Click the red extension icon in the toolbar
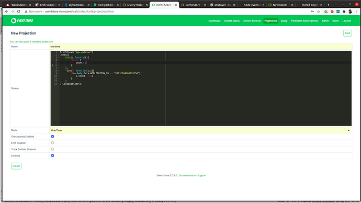 (332, 12)
